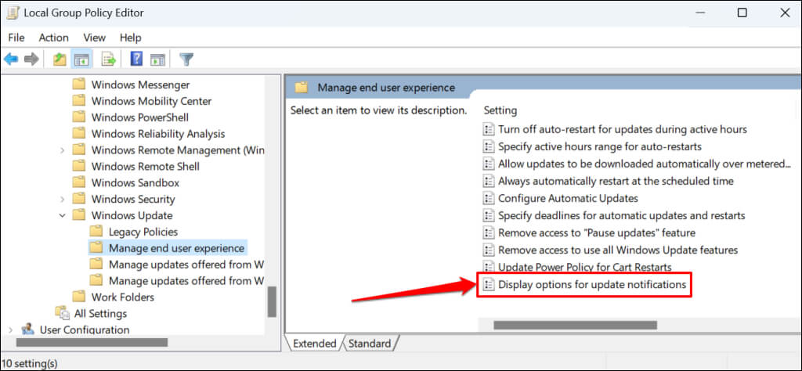Expand the Windows Security node
The width and height of the screenshot is (802, 371).
pyautogui.click(x=63, y=200)
